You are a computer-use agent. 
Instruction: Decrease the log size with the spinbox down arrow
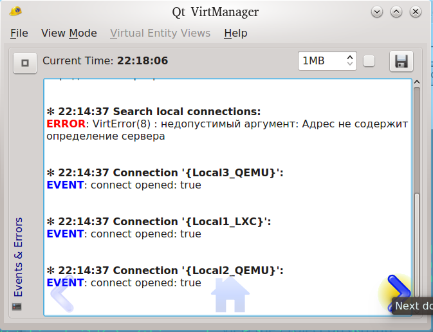point(350,64)
